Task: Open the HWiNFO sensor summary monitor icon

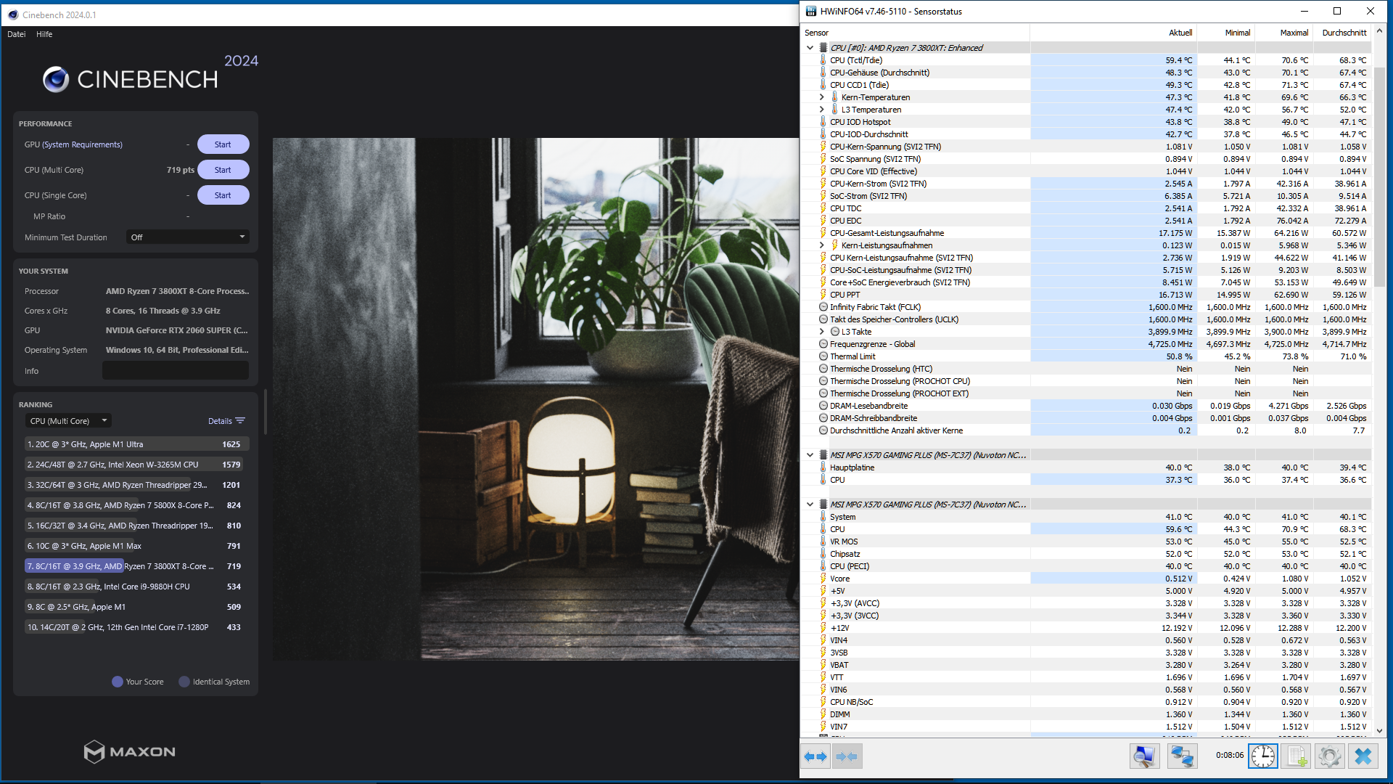Action: point(1144,756)
